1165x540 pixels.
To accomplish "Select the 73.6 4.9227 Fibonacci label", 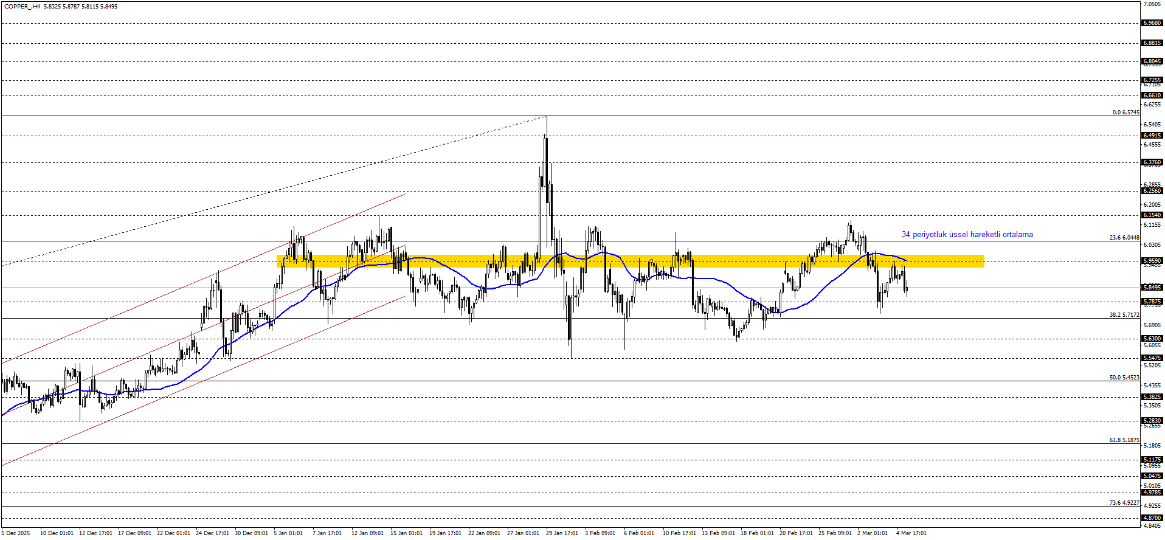I will point(1124,503).
